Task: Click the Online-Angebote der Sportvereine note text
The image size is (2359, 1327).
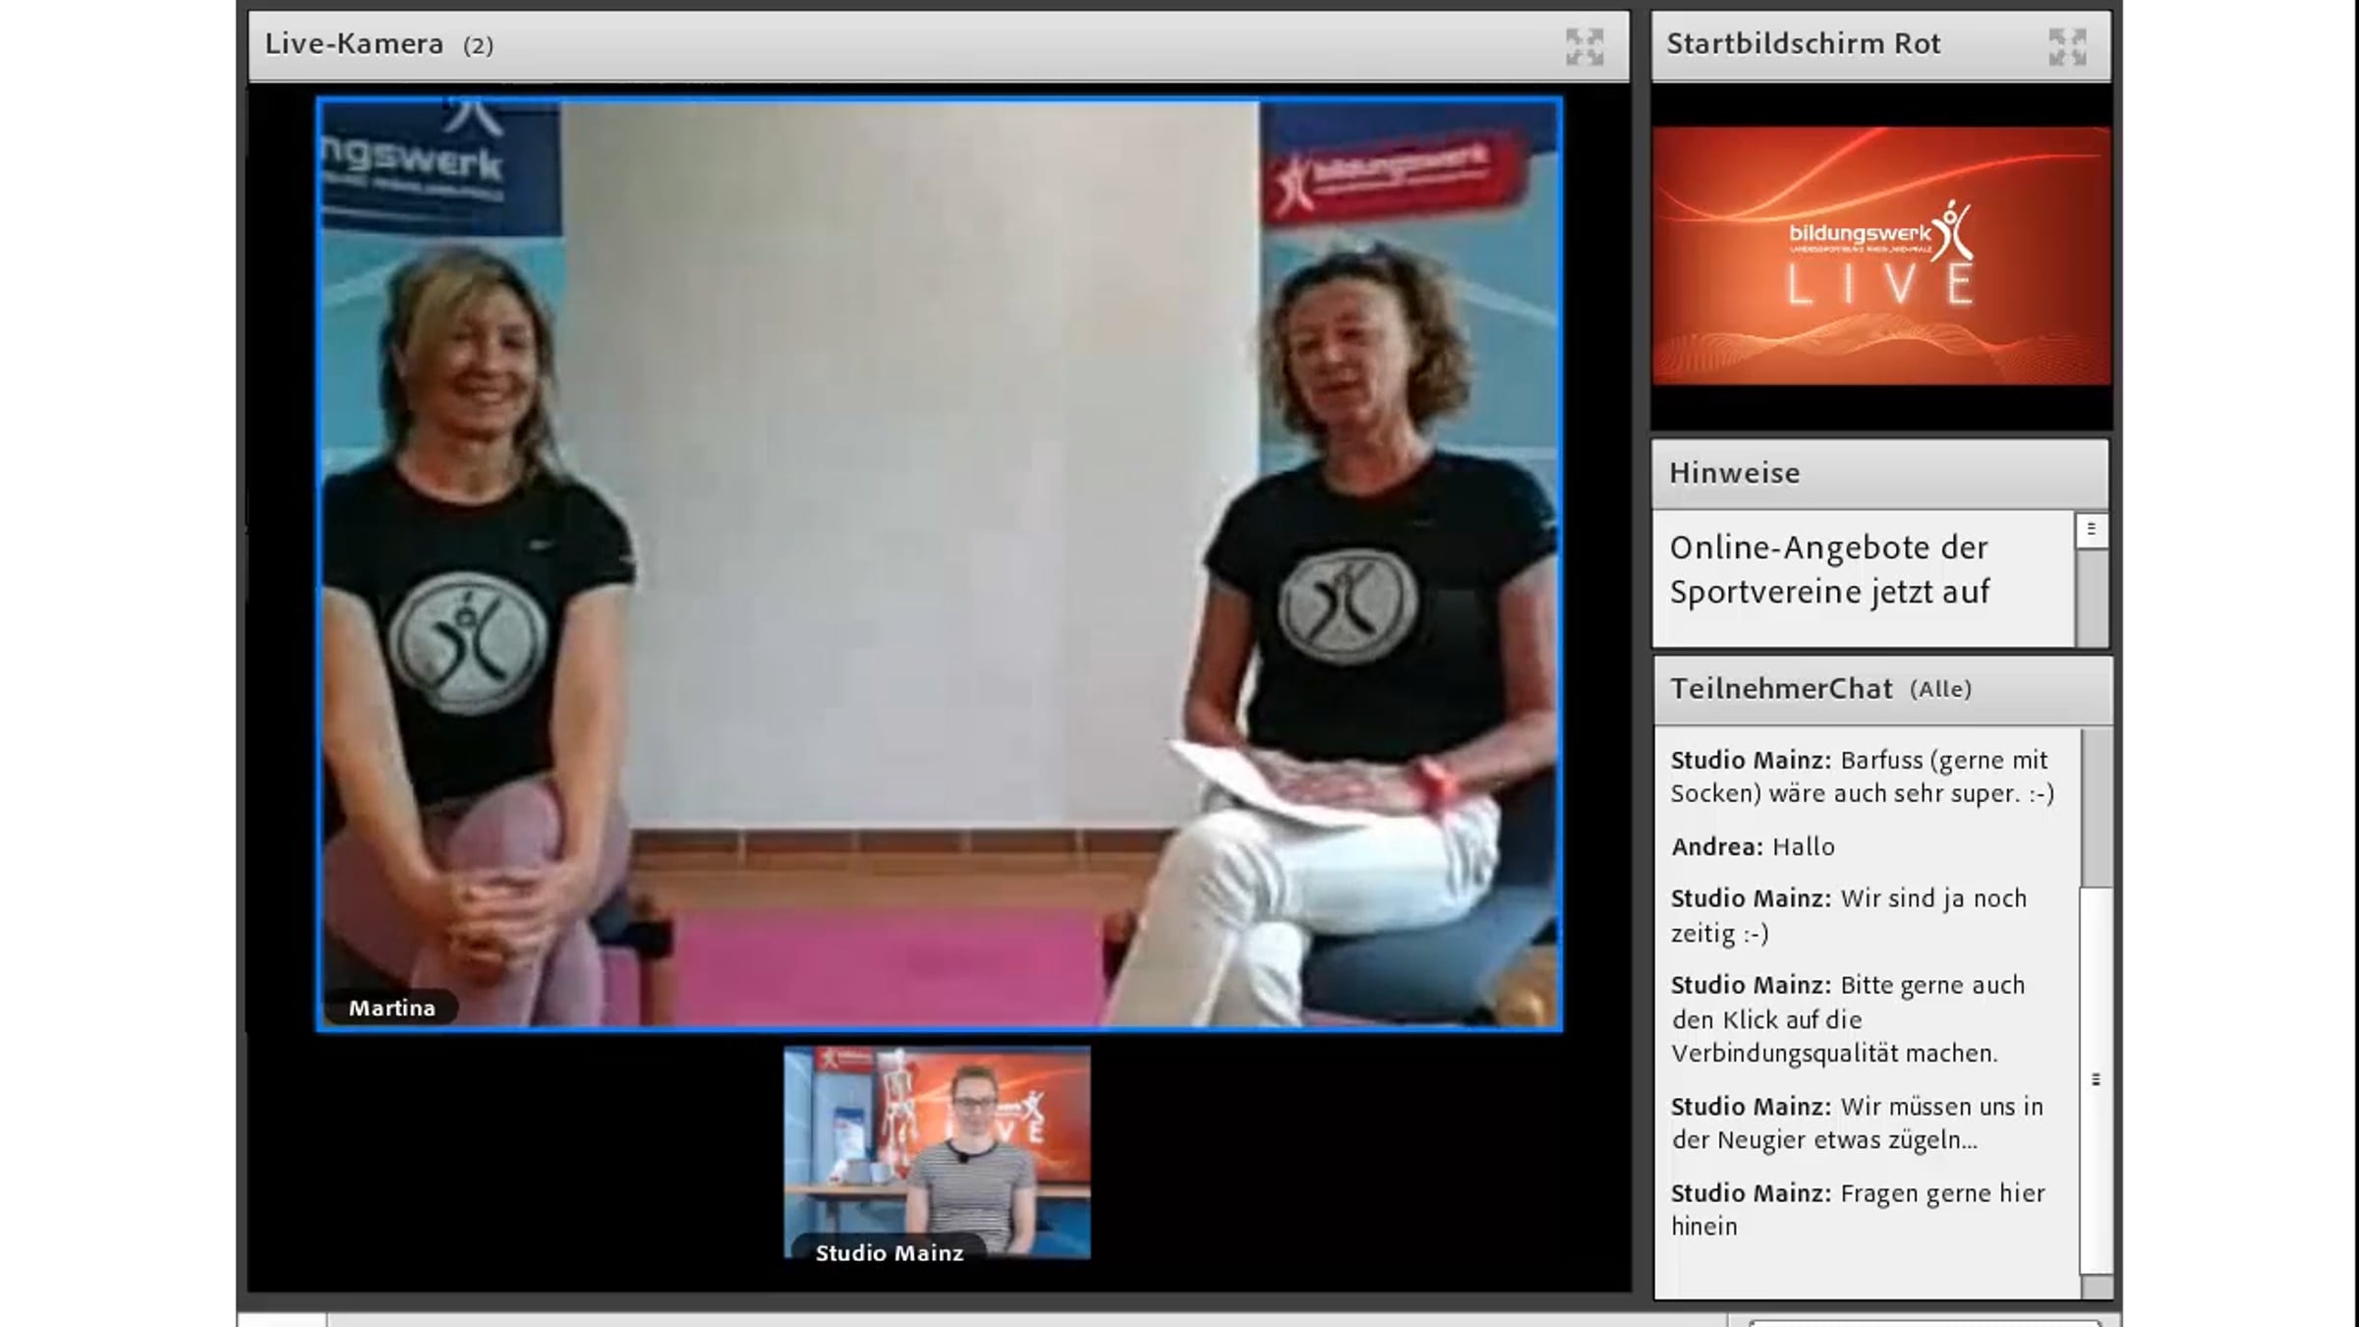Action: [1828, 570]
